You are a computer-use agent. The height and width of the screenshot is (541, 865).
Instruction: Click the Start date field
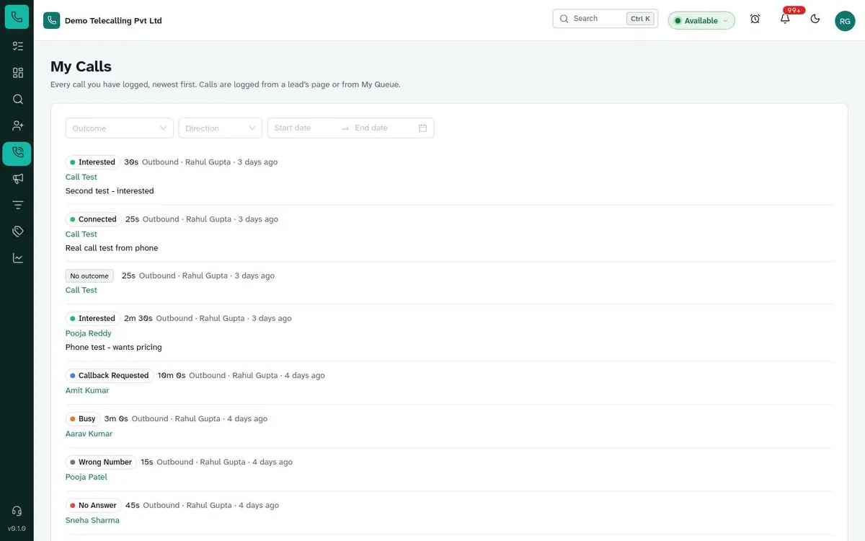pos(304,128)
